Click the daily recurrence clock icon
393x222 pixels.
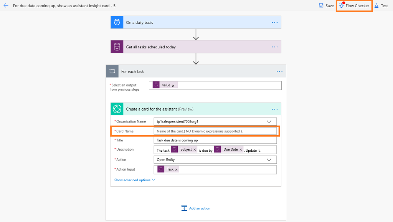click(117, 22)
